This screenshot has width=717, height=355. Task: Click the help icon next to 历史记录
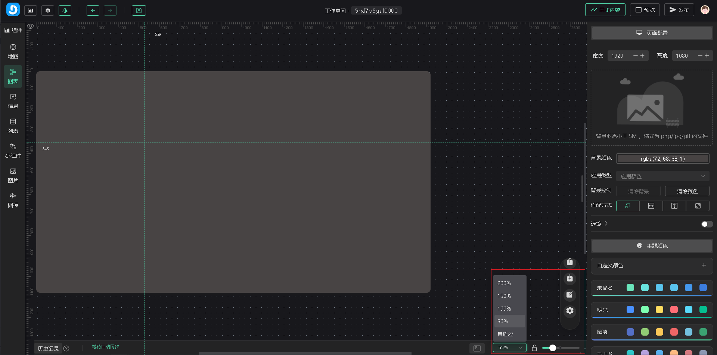coord(66,349)
